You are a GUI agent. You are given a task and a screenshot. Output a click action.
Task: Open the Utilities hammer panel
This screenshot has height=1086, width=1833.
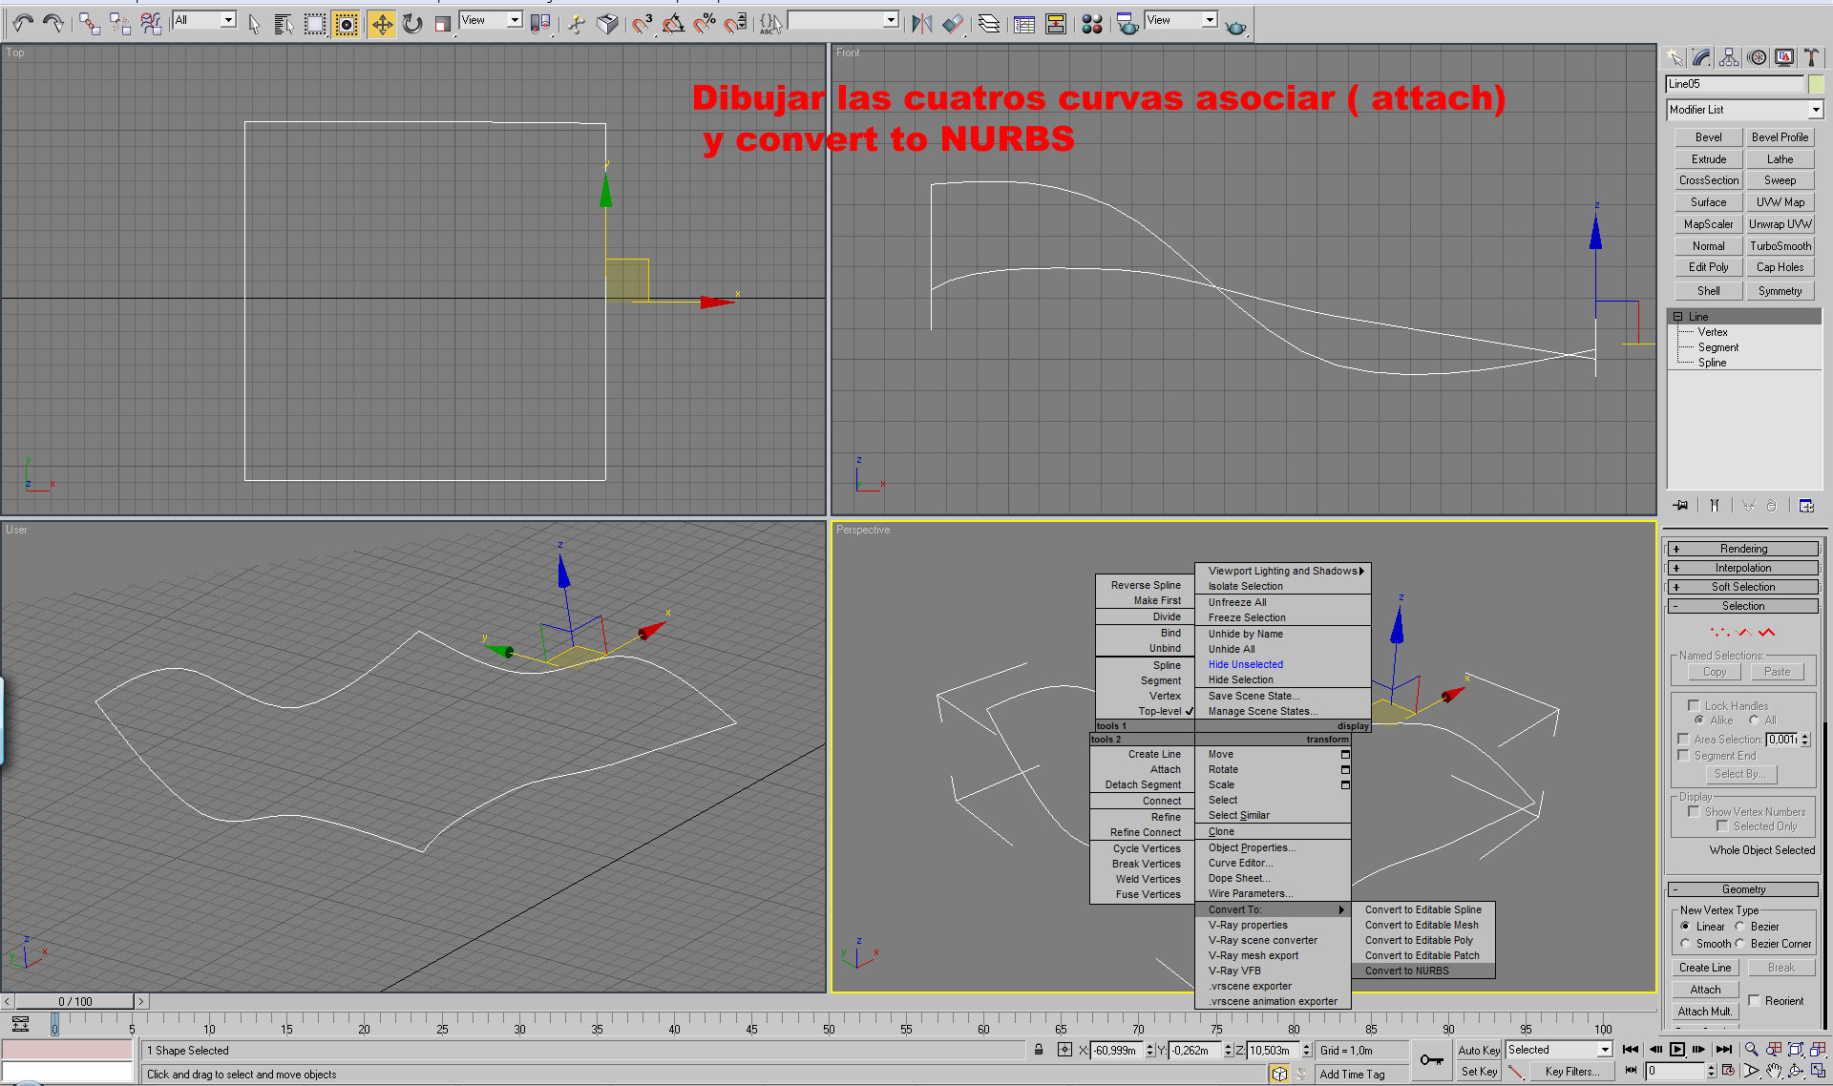[1810, 57]
